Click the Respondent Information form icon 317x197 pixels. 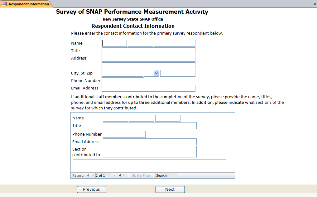[x=4, y=4]
